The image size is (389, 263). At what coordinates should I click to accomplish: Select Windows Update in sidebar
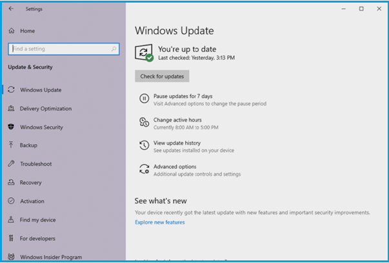click(41, 90)
